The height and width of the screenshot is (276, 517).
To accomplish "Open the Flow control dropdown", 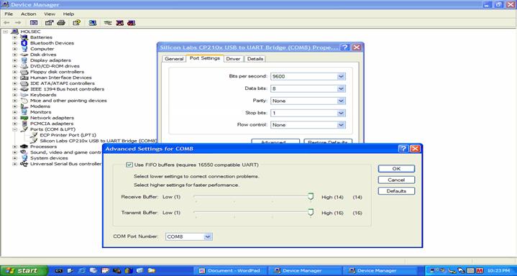I will tap(341, 125).
